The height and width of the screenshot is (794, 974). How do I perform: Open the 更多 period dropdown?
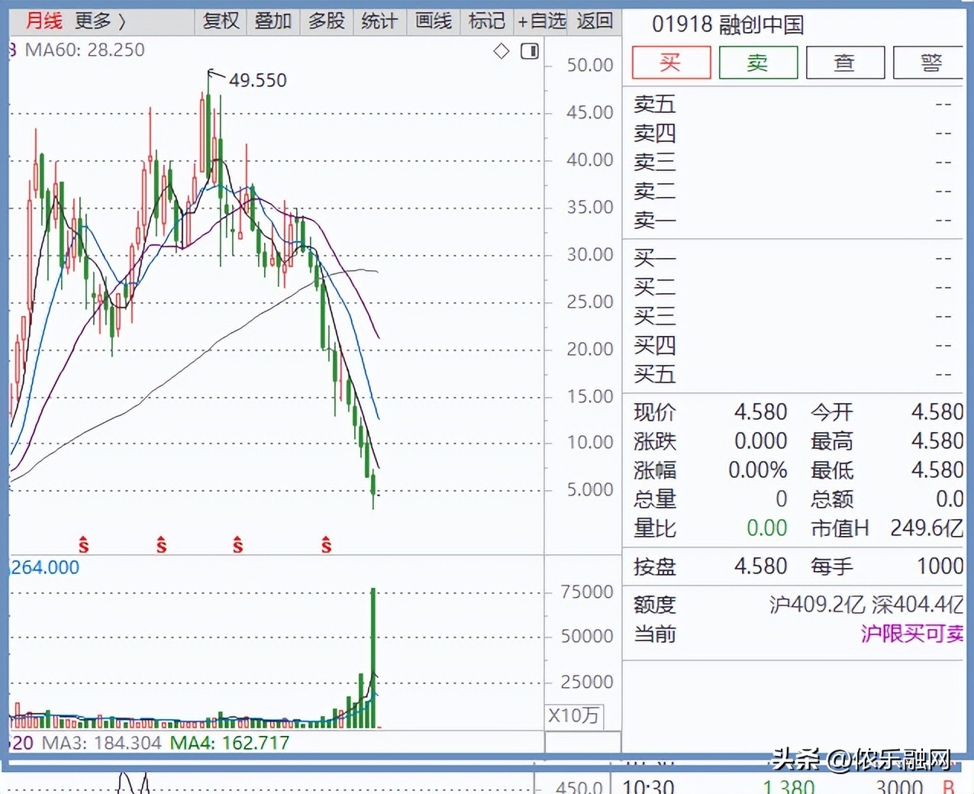click(100, 21)
